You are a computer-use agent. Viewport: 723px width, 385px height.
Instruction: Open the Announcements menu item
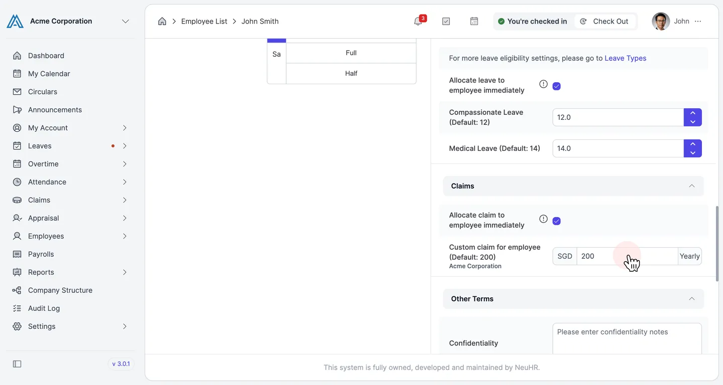pos(55,110)
